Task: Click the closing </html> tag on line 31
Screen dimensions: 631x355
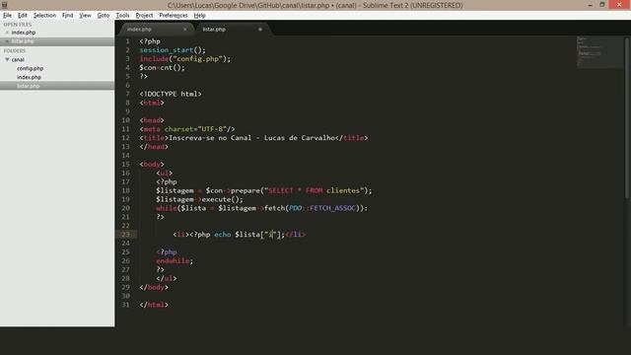Action: pos(154,305)
